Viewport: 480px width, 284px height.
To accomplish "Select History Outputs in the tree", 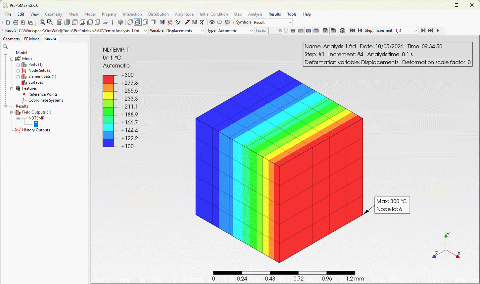I will [x=36, y=130].
